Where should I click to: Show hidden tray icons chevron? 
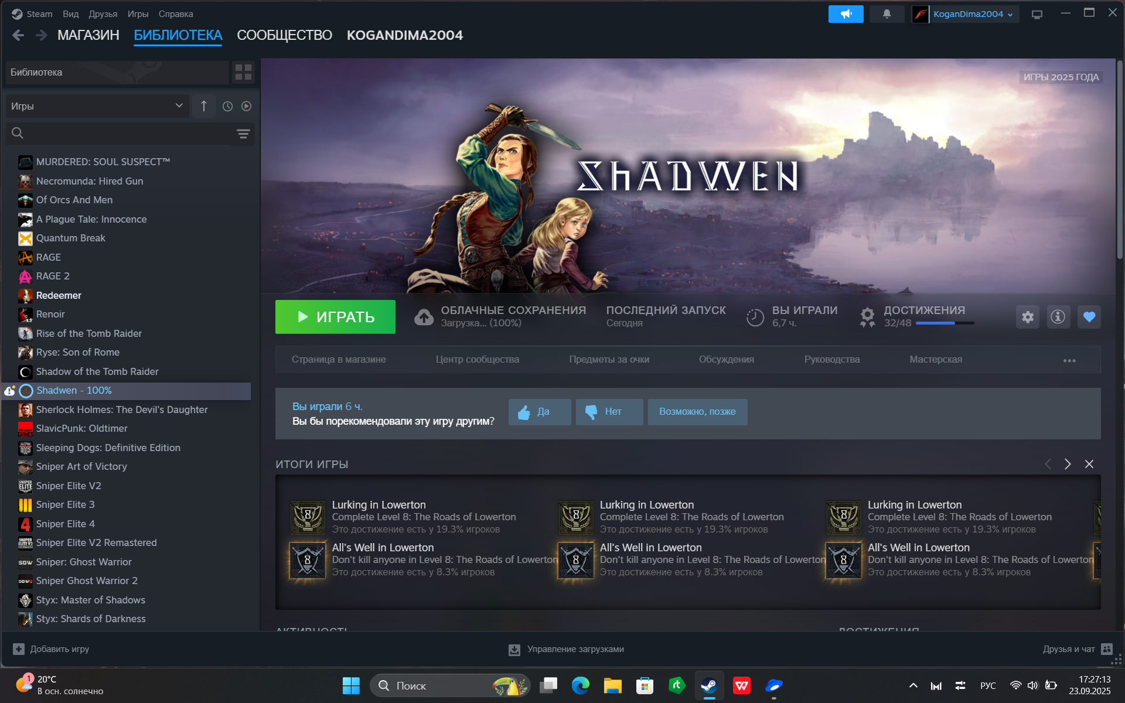[913, 685]
